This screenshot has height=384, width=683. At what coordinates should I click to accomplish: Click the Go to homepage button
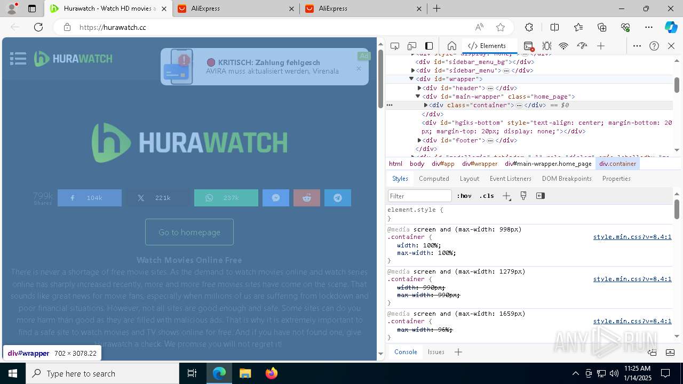pyautogui.click(x=189, y=232)
